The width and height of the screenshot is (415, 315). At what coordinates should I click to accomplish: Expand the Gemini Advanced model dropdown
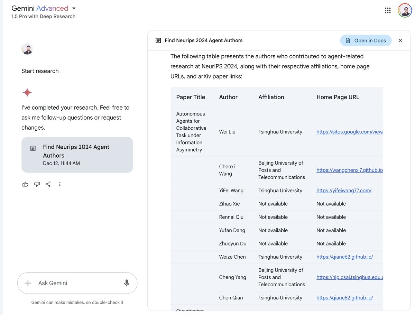(x=74, y=8)
